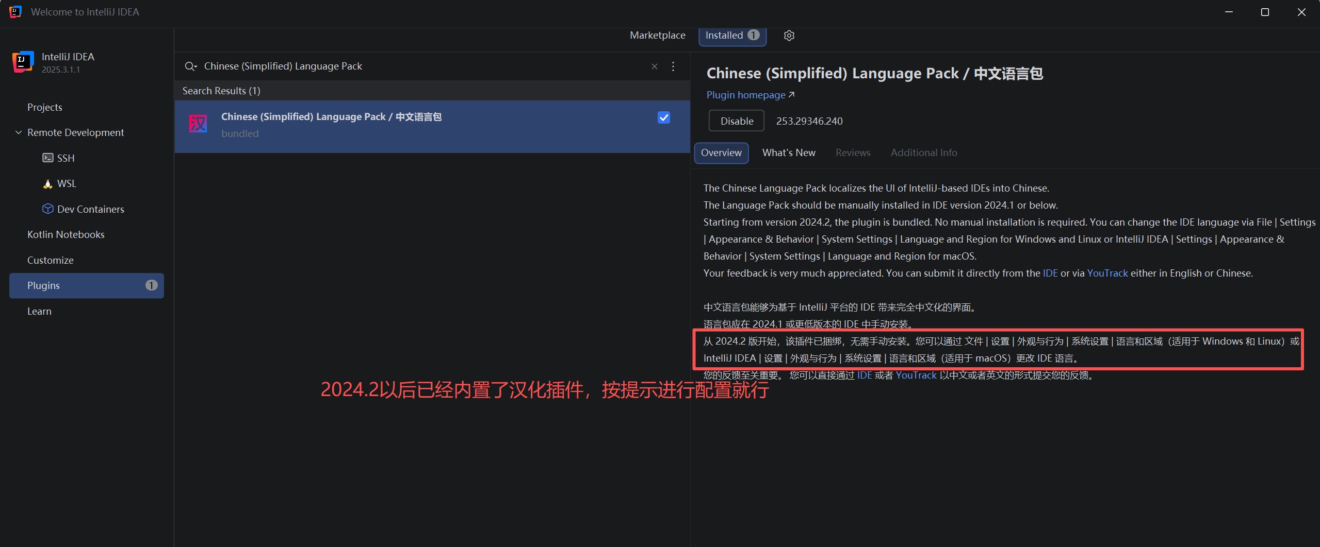Click the plugin version 253.29346.240 text
This screenshot has height=547, width=1320.
[x=809, y=121]
